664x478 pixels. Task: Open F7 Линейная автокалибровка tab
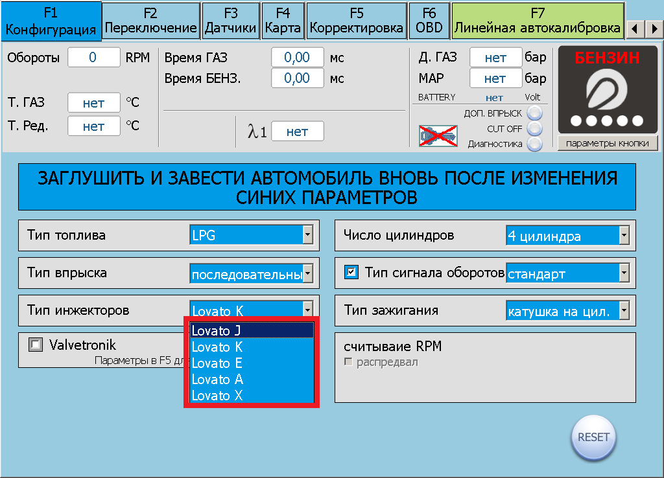pos(538,21)
